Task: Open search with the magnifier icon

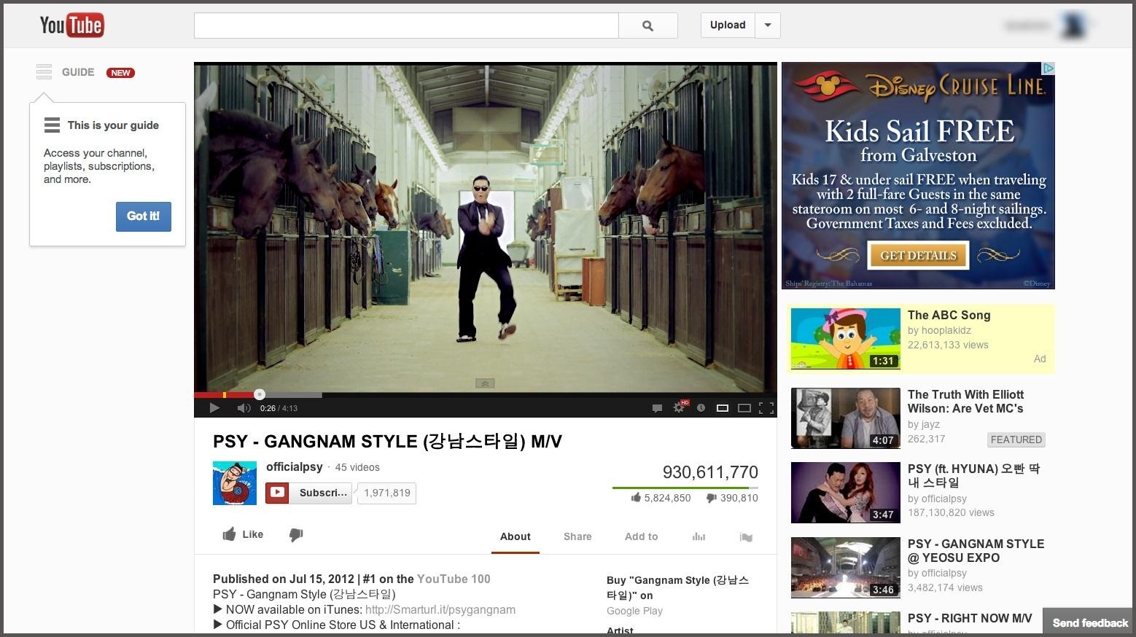Action: click(x=647, y=25)
